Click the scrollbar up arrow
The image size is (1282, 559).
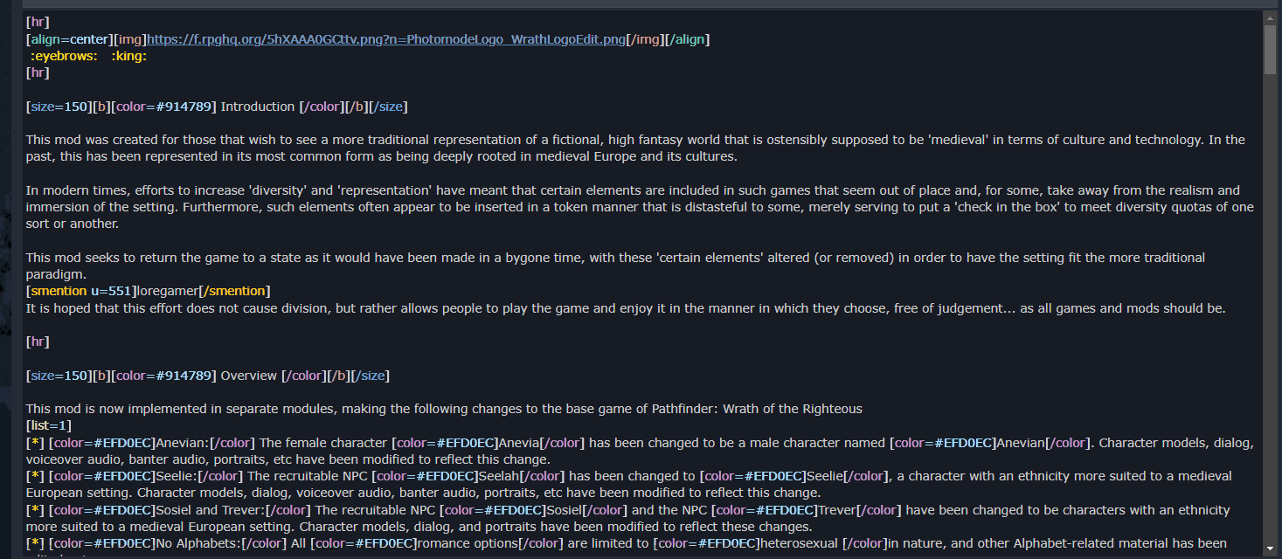click(1270, 17)
